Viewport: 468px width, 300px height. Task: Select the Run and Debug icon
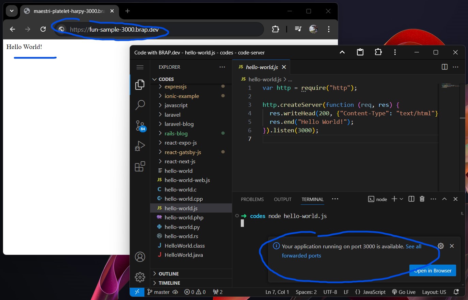point(140,146)
